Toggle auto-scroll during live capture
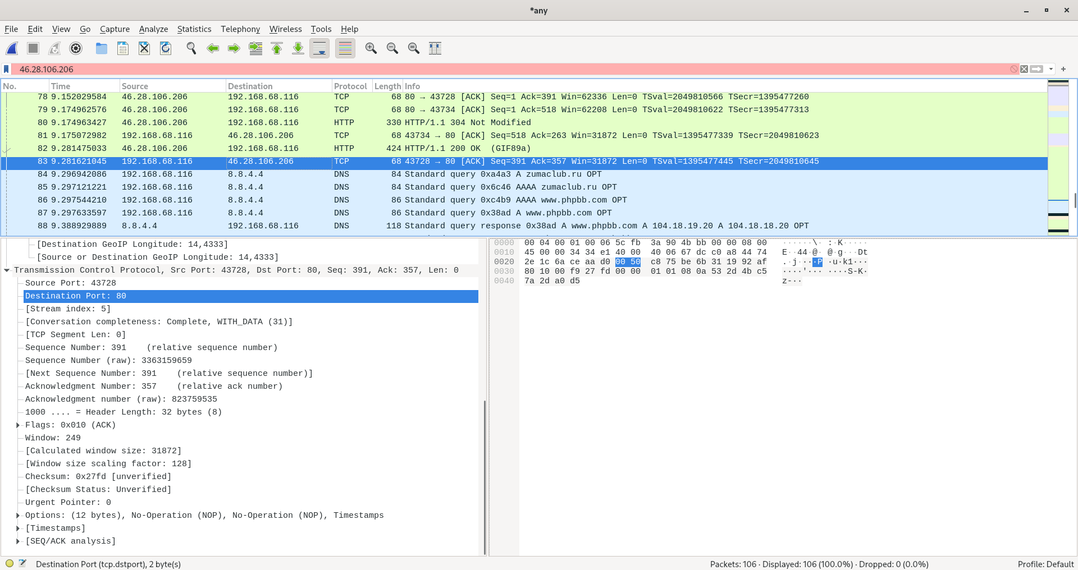This screenshot has width=1078, height=570. 319,49
